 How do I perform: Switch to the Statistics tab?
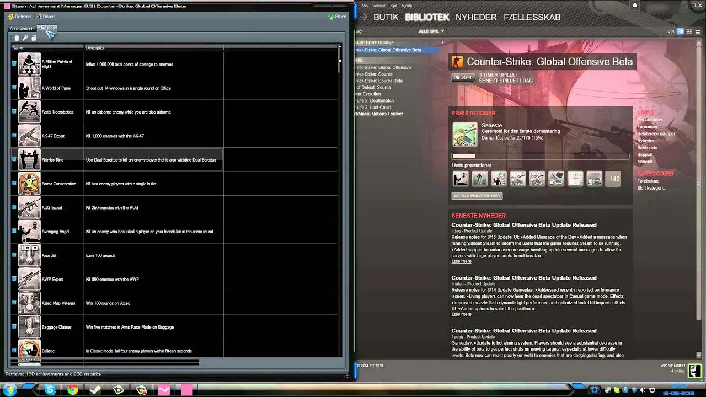[x=47, y=28]
